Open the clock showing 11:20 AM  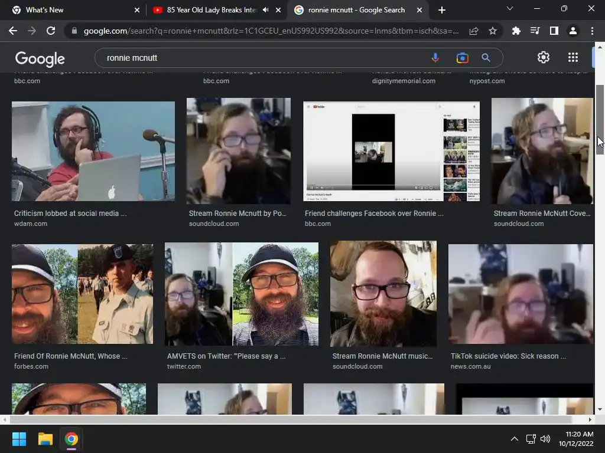click(576, 439)
